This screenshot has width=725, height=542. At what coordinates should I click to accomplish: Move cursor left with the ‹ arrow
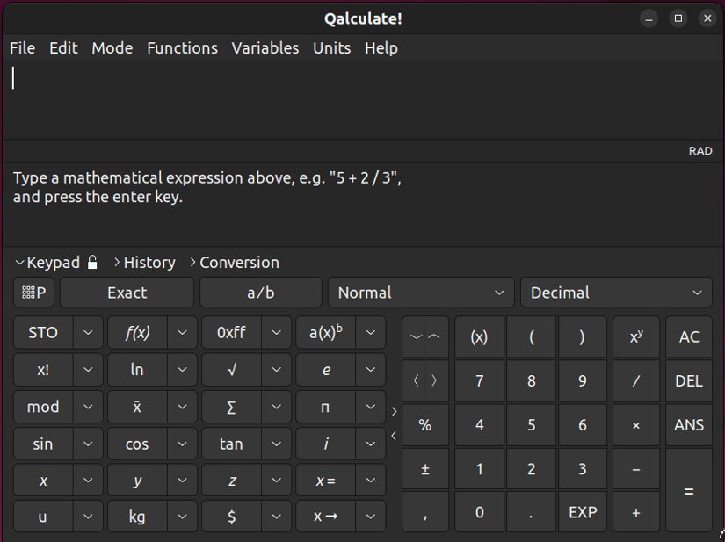tap(416, 380)
